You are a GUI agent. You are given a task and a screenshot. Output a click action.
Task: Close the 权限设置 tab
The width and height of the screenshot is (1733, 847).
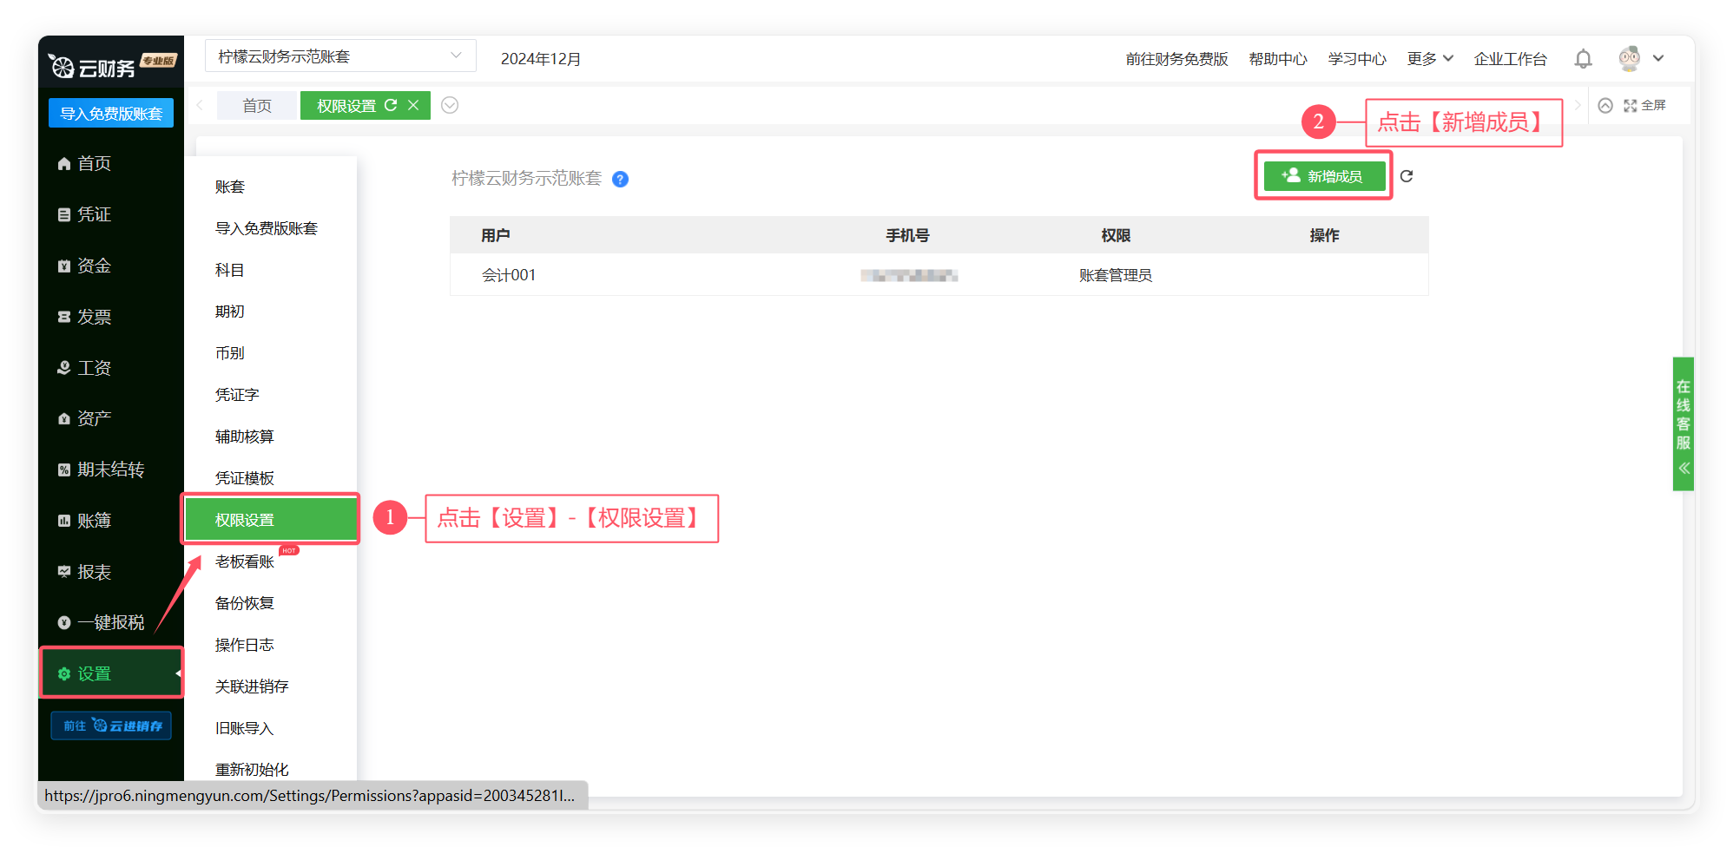(414, 105)
